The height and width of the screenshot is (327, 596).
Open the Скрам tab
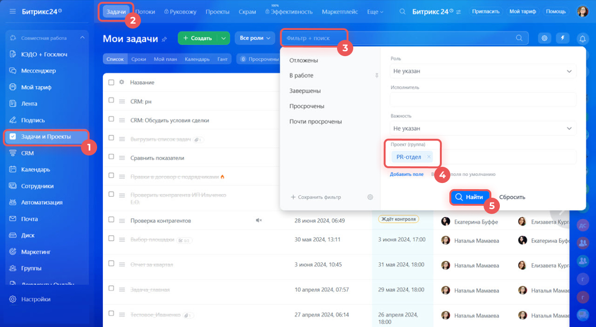[x=248, y=12]
